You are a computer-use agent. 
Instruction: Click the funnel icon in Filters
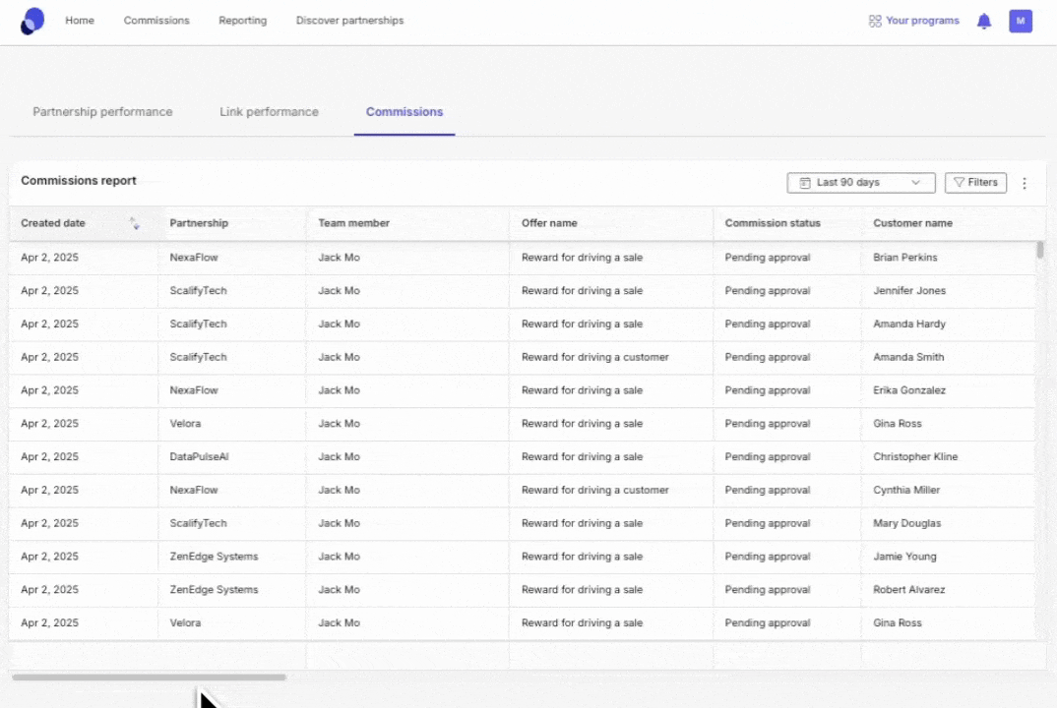click(959, 183)
